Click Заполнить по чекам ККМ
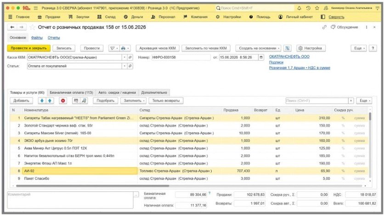 [206, 48]
